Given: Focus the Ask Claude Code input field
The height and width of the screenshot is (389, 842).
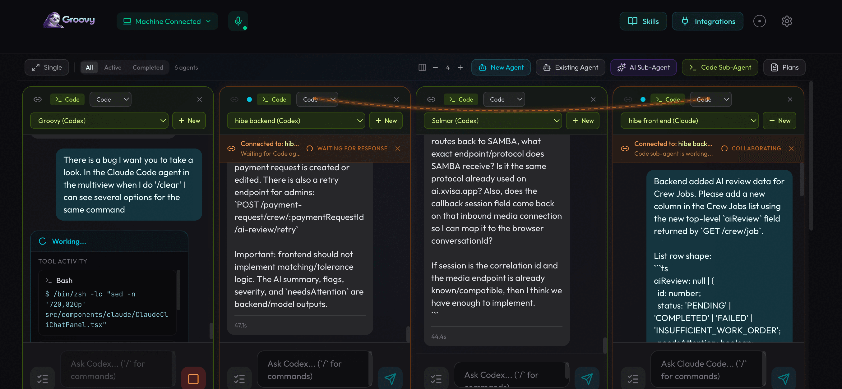Looking at the screenshot, I should coord(708,370).
